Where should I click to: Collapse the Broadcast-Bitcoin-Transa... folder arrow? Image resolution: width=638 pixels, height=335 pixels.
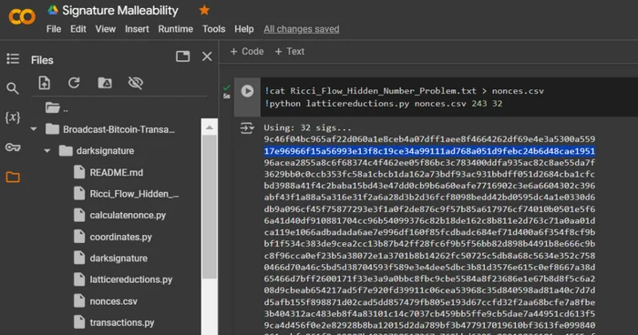click(34, 129)
